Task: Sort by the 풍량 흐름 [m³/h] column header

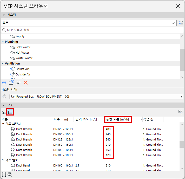Action: 118,119
